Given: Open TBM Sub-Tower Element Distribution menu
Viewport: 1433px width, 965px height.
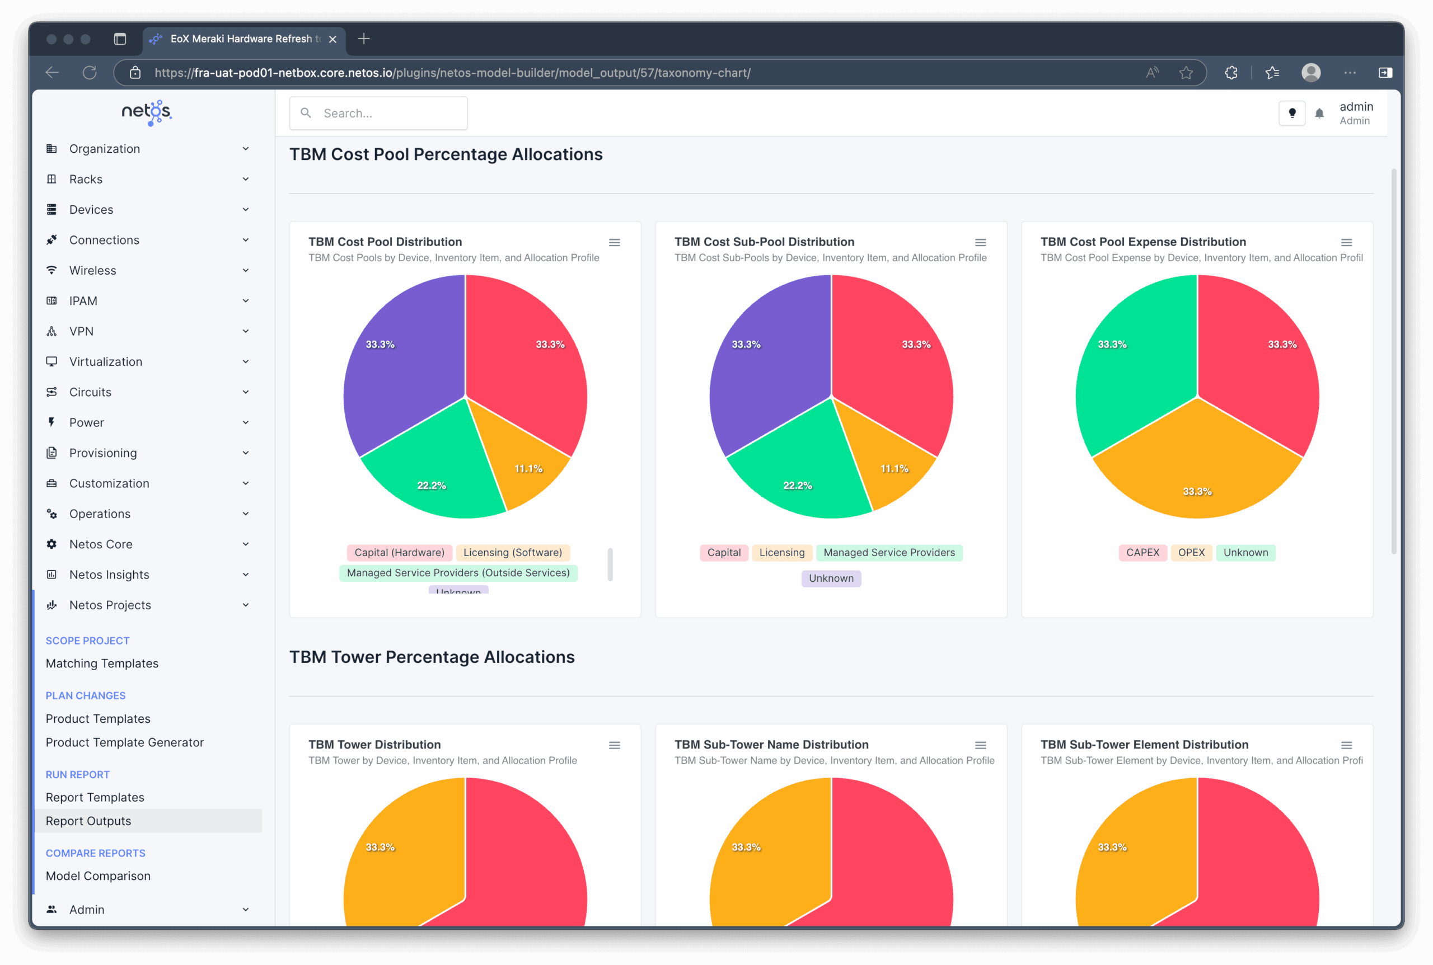Looking at the screenshot, I should (x=1347, y=745).
